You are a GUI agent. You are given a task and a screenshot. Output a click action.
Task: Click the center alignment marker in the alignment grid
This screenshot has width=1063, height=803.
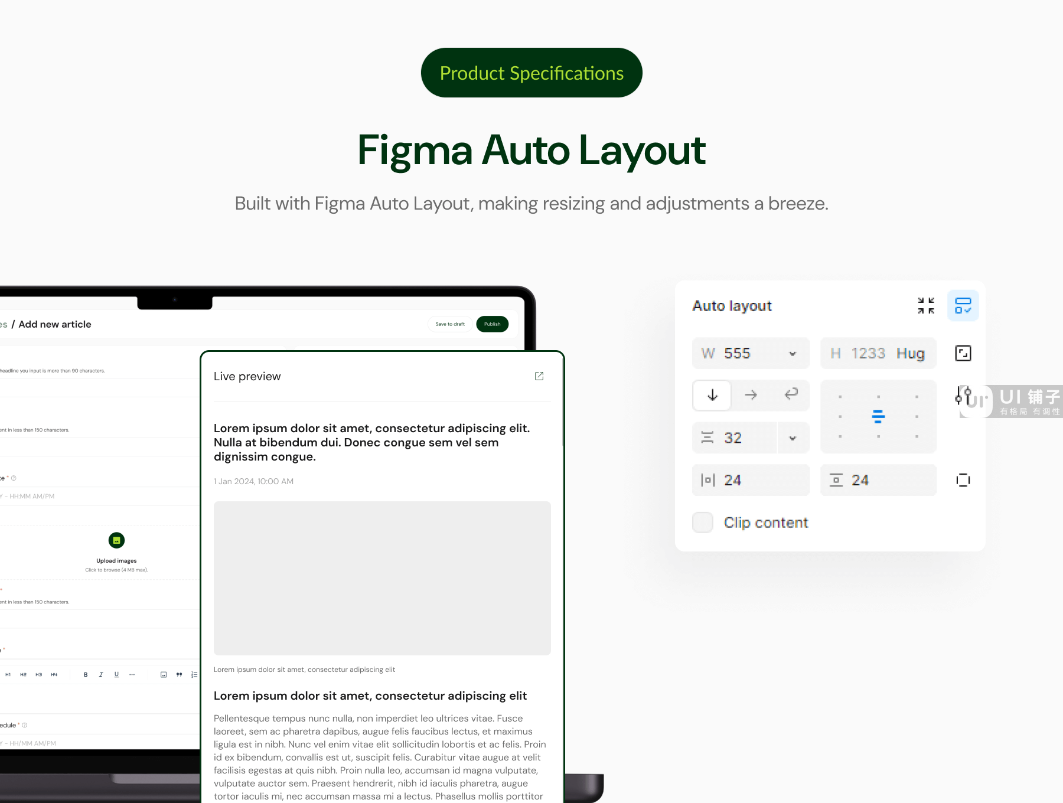point(878,417)
